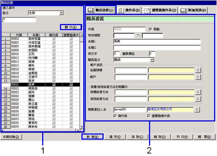Open lookup button beside 債權結算方法 field
217x156 pixels.
point(198,92)
